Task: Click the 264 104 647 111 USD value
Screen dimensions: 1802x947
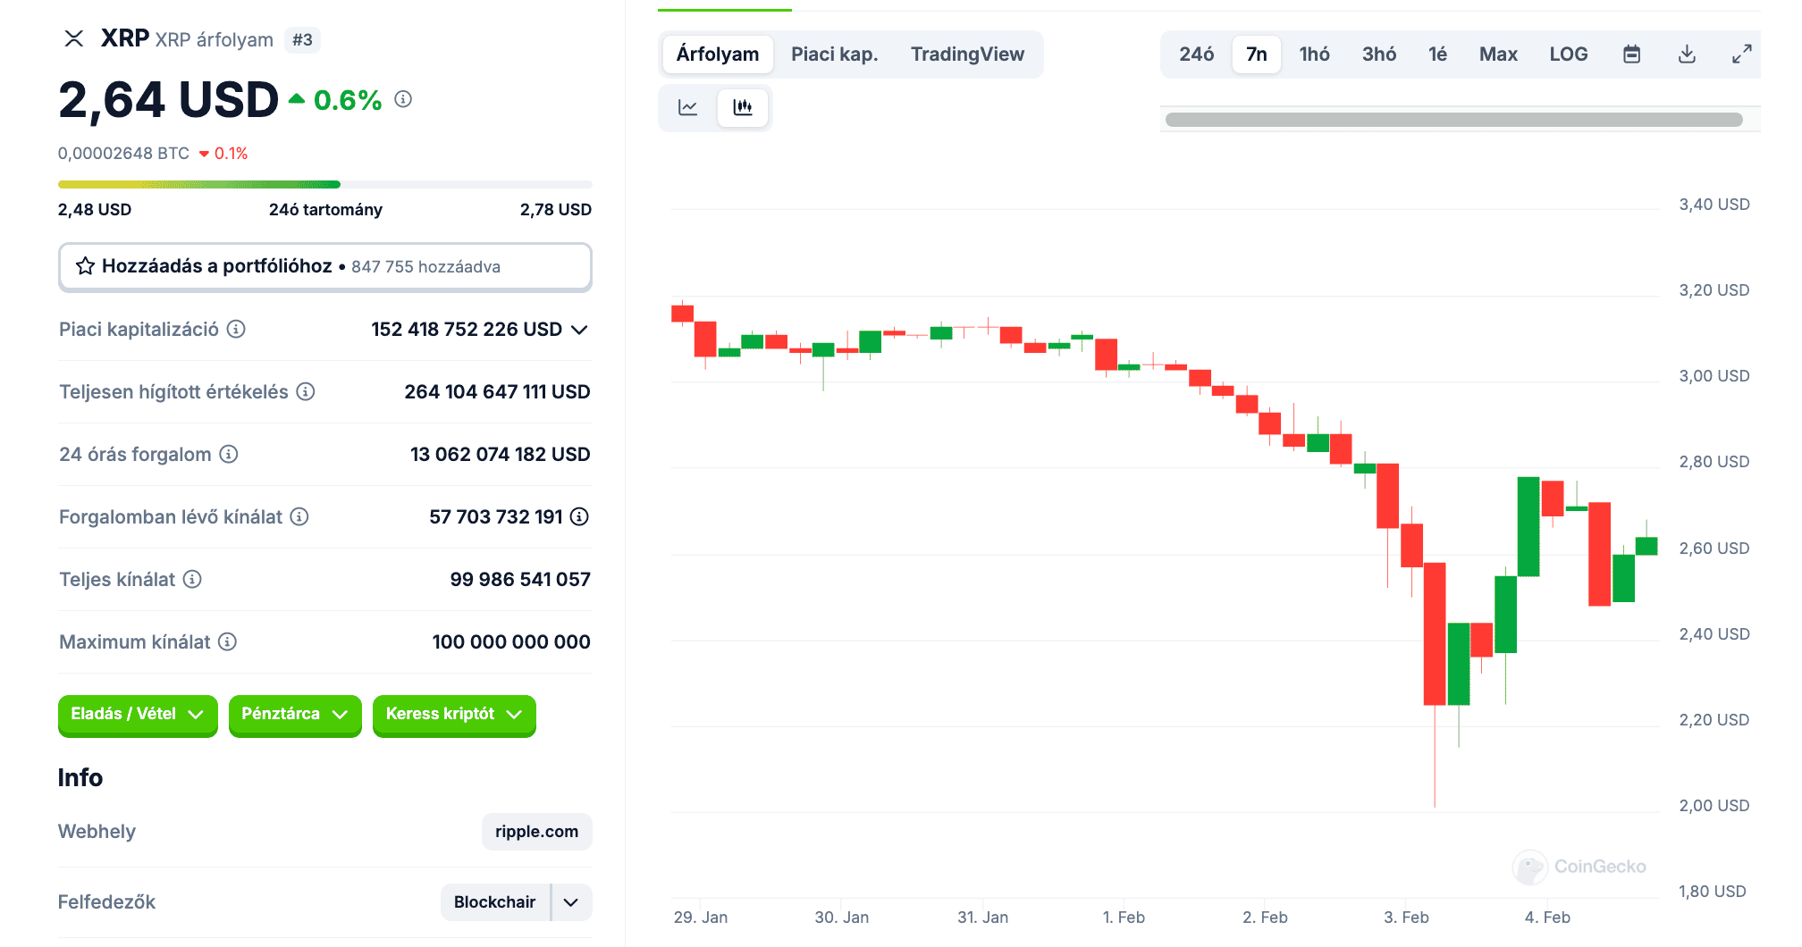Action: coord(497,392)
